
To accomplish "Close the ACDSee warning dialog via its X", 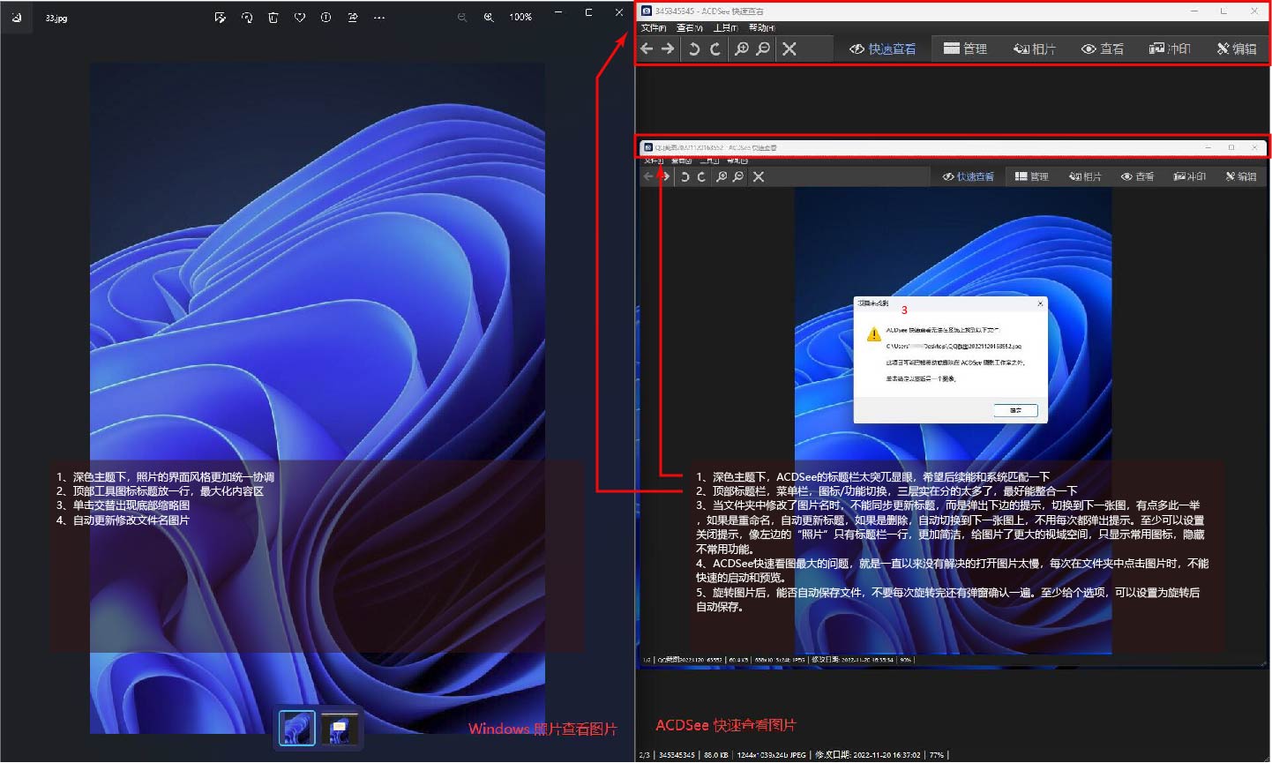I will click(x=1040, y=303).
